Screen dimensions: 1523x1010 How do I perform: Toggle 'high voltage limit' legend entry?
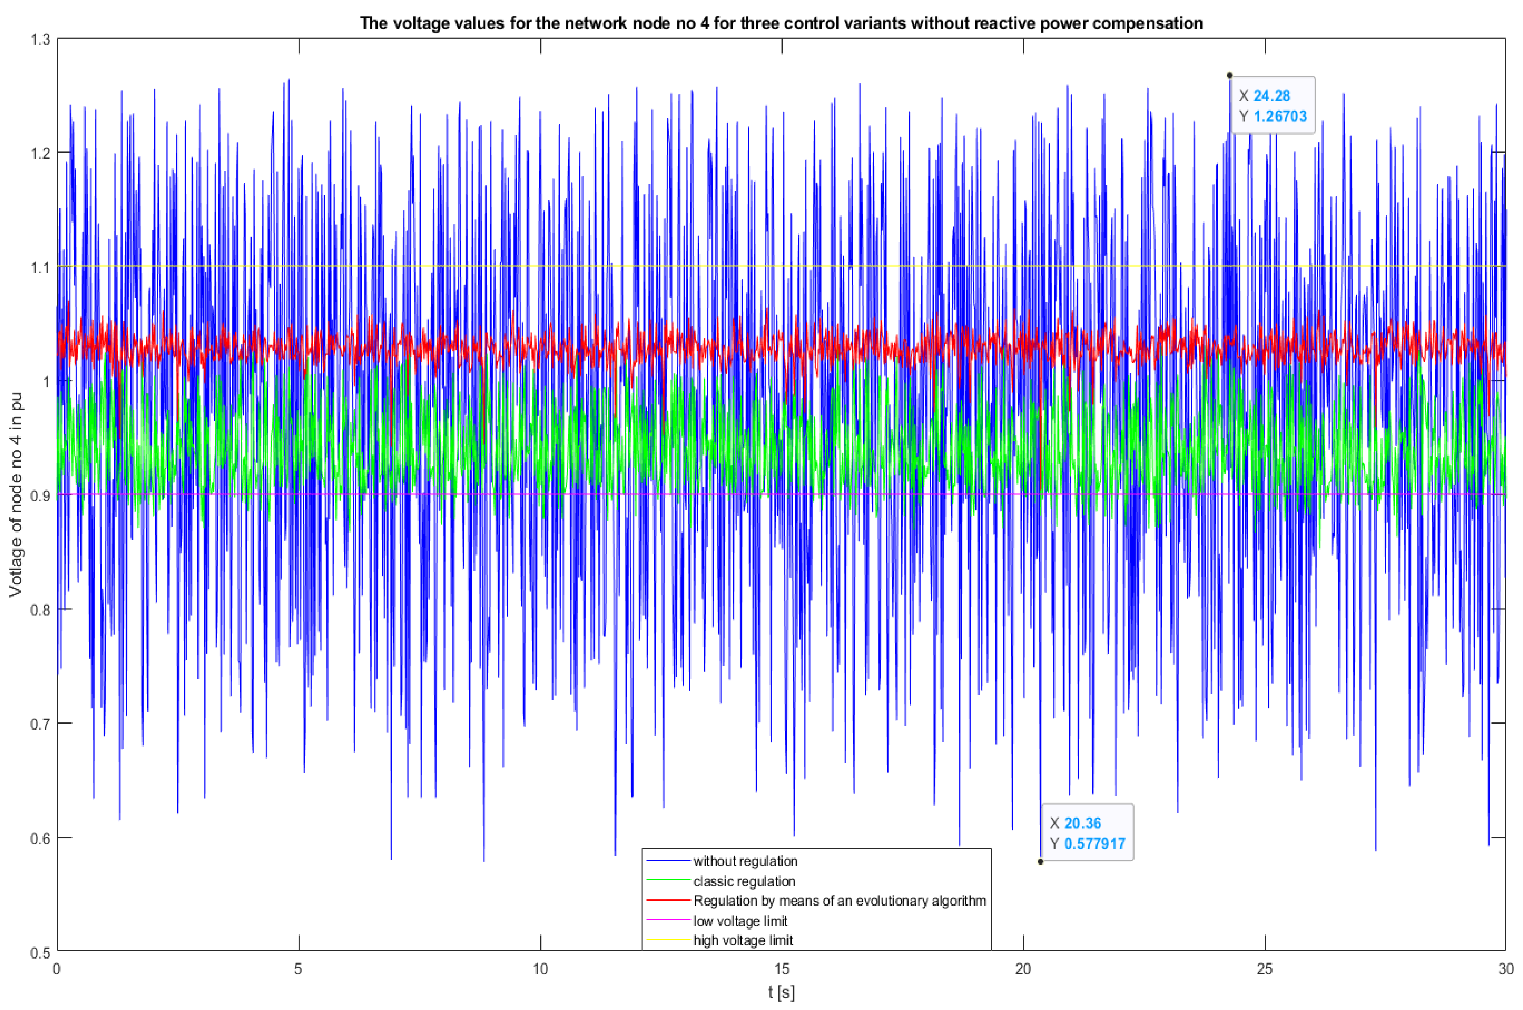coord(743,940)
